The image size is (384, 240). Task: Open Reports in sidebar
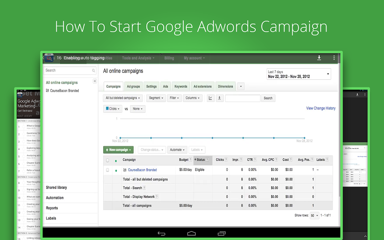pos(52,208)
